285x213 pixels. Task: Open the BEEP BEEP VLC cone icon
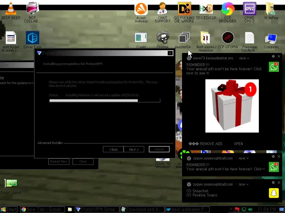(x=11, y=9)
